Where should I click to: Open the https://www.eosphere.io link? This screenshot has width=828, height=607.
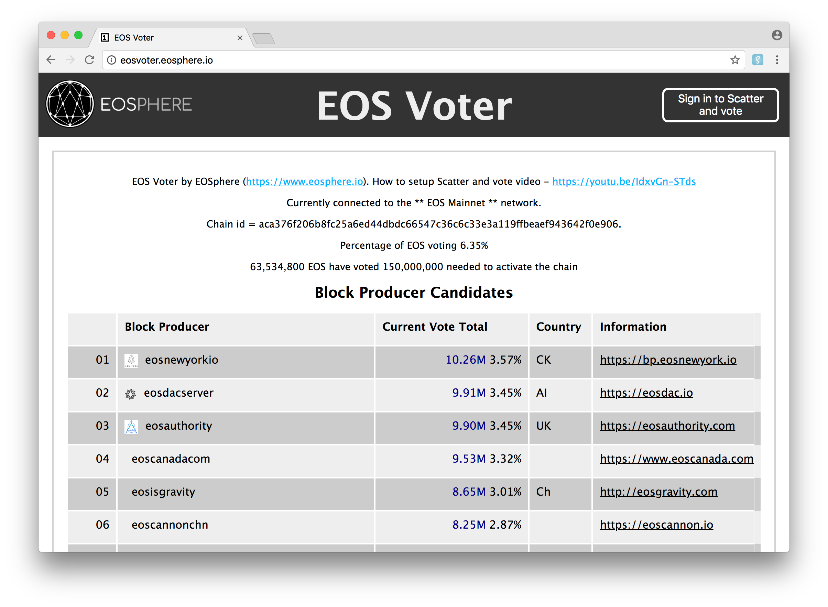[x=304, y=181]
